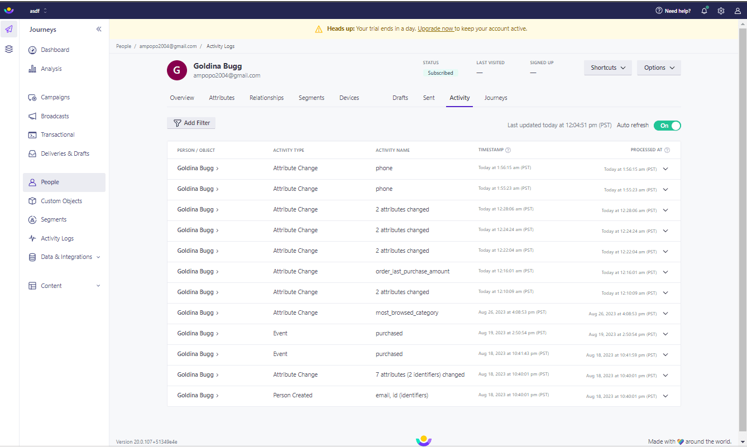
Task: Open user account icon in top bar
Action: click(x=738, y=11)
